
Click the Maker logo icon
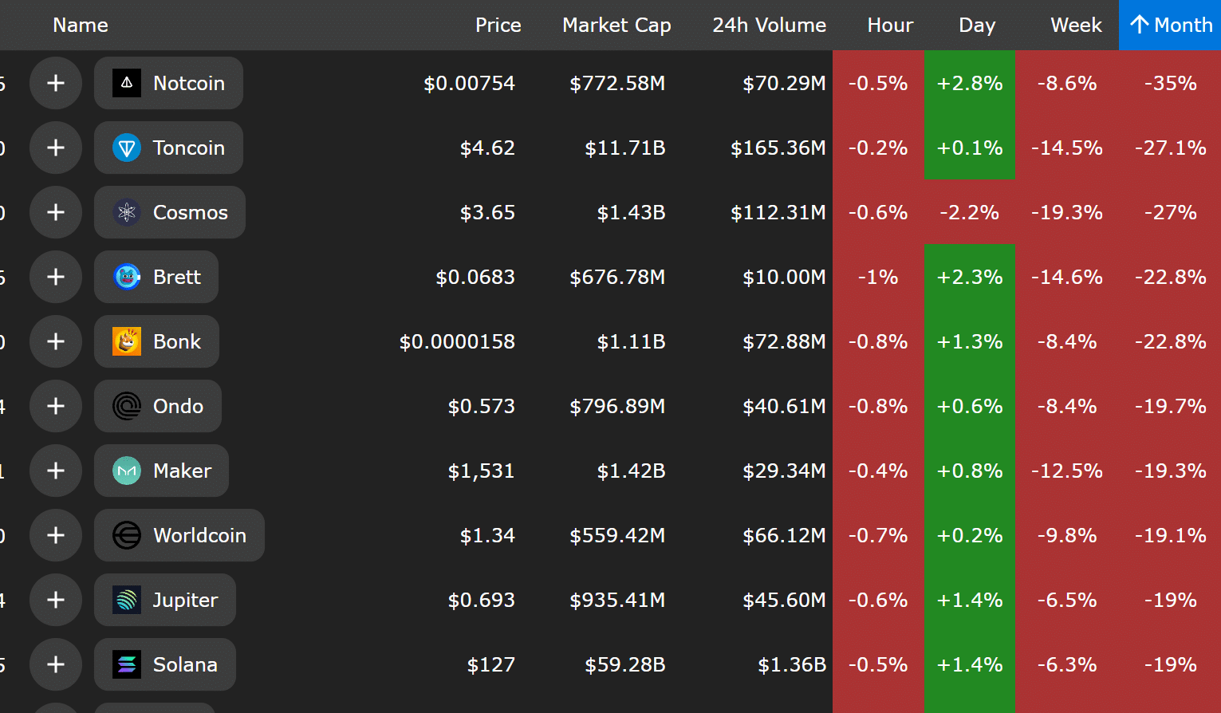click(127, 471)
